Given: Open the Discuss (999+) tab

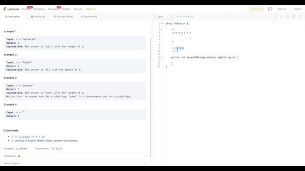Looking at the screenshot, I should [63, 17].
